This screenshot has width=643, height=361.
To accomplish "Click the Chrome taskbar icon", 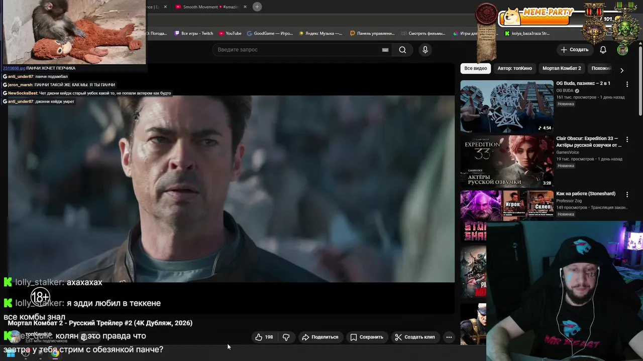I will pos(55,353).
